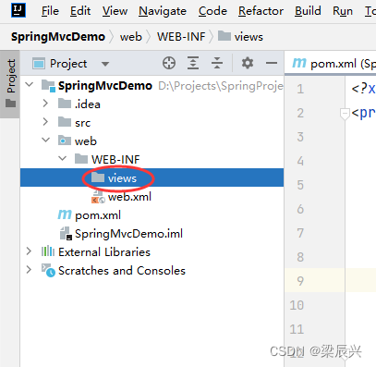Open the Edit menu
The width and height of the screenshot is (376, 367).
tap(80, 11)
